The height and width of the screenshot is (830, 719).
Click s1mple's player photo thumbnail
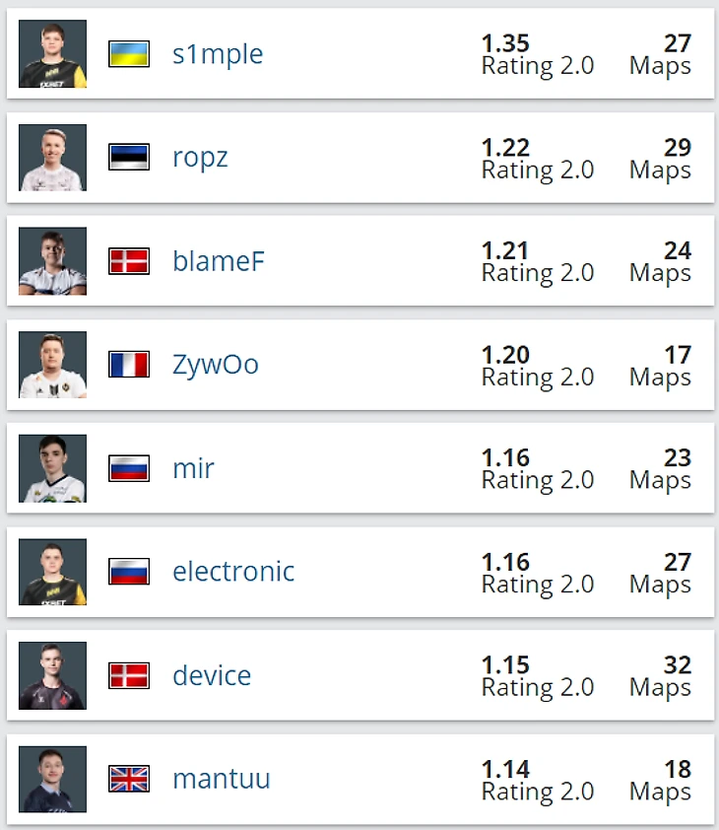coord(52,54)
